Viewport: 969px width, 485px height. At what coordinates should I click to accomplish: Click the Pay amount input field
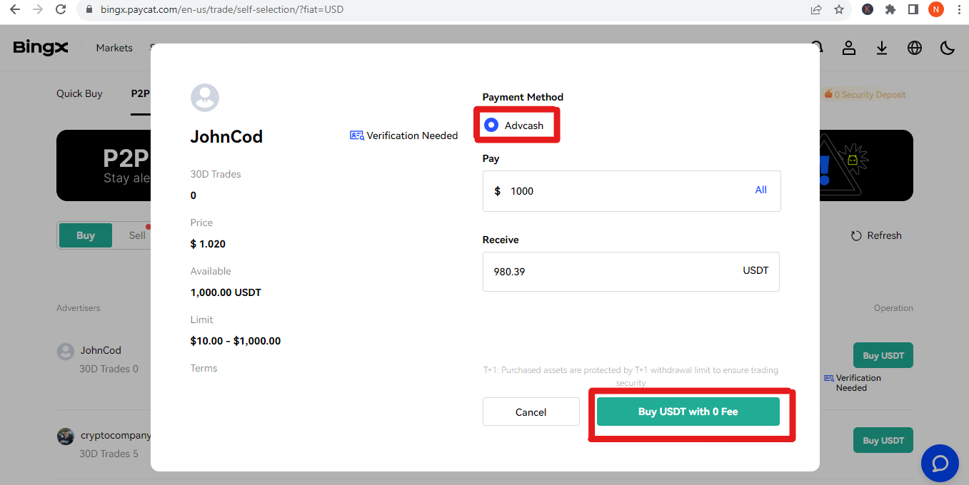(x=631, y=191)
